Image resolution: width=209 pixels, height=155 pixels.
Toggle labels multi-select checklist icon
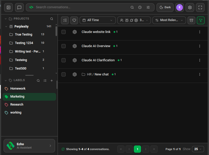point(45,81)
